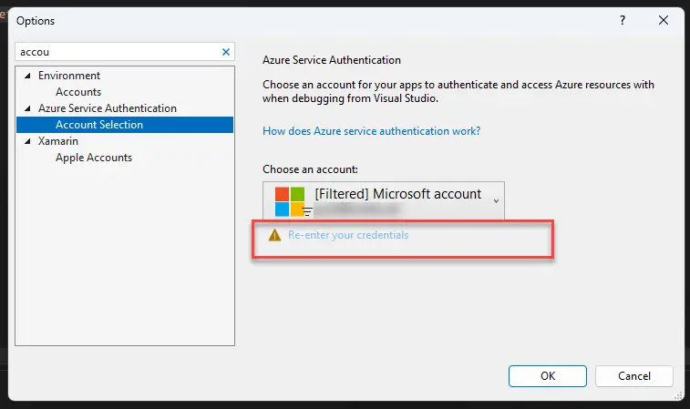Close the Options dialog window
The height and width of the screenshot is (409, 690).
click(664, 20)
